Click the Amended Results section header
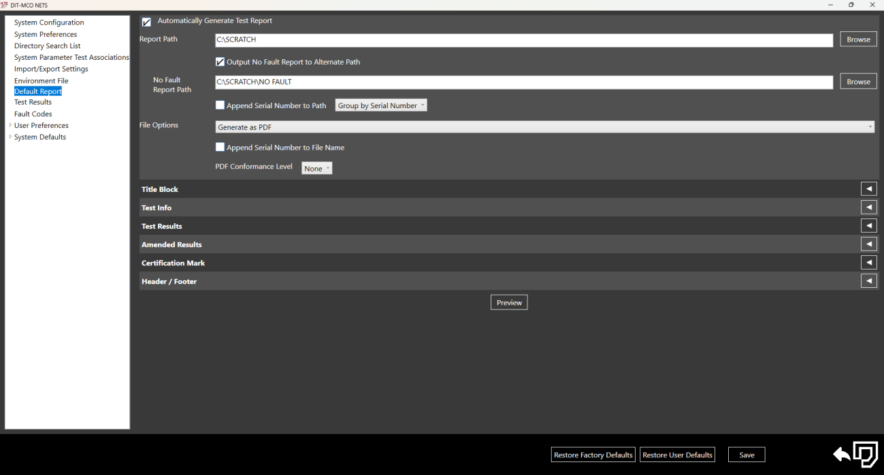The image size is (884, 475). pos(508,244)
